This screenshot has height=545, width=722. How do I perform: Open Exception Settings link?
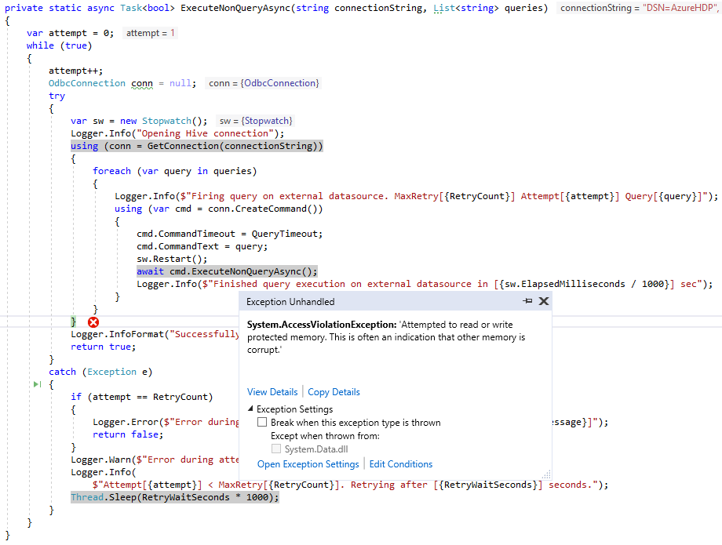click(x=308, y=464)
